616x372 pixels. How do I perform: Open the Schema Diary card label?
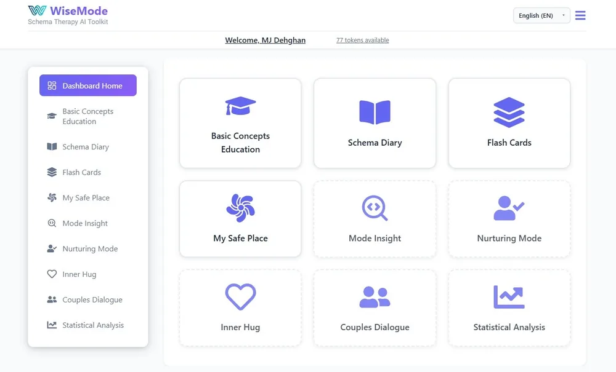[375, 143]
